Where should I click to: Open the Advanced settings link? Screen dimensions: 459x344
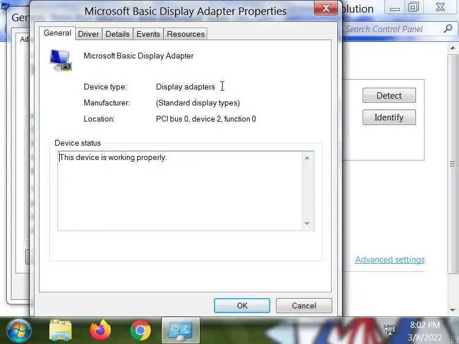(390, 260)
